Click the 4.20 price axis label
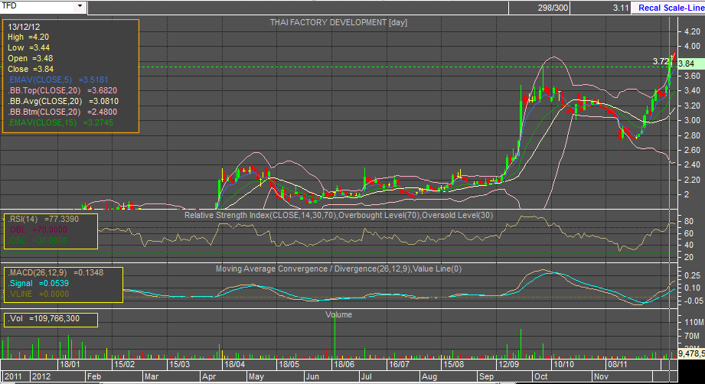The height and width of the screenshot is (384, 705). [x=691, y=31]
